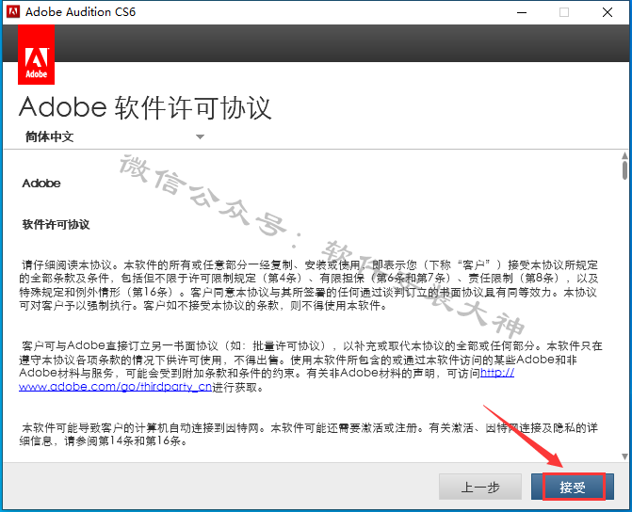Click the license text scrollbar thumb
This screenshot has width=632, height=512.
coord(624,170)
